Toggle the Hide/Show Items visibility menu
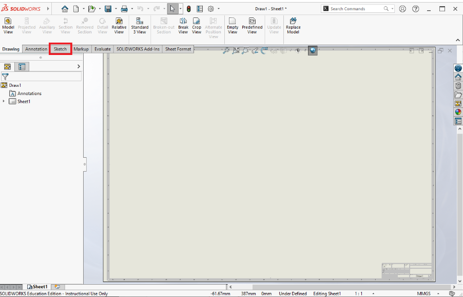This screenshot has width=463, height=297. pyautogui.click(x=299, y=50)
